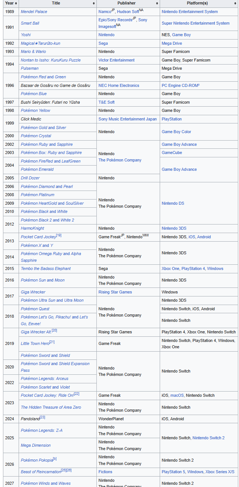Open citation [23] next to Pandoland

pos(42,417)
